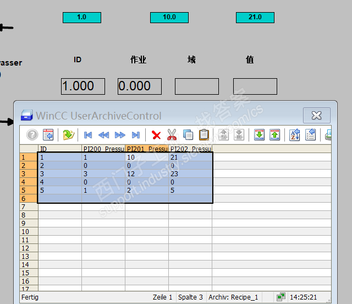
Task: Click the Zeile 1 status bar entry
Action: (162, 297)
